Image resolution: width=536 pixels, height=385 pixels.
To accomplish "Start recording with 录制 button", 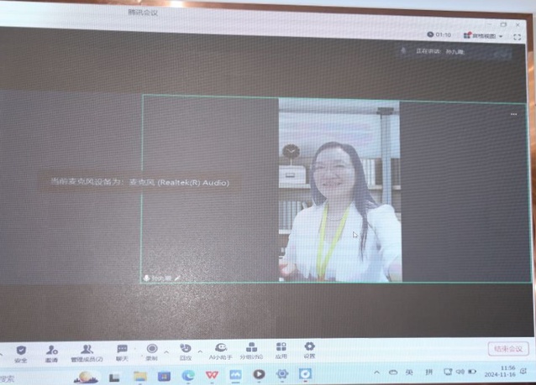I will click(x=152, y=351).
